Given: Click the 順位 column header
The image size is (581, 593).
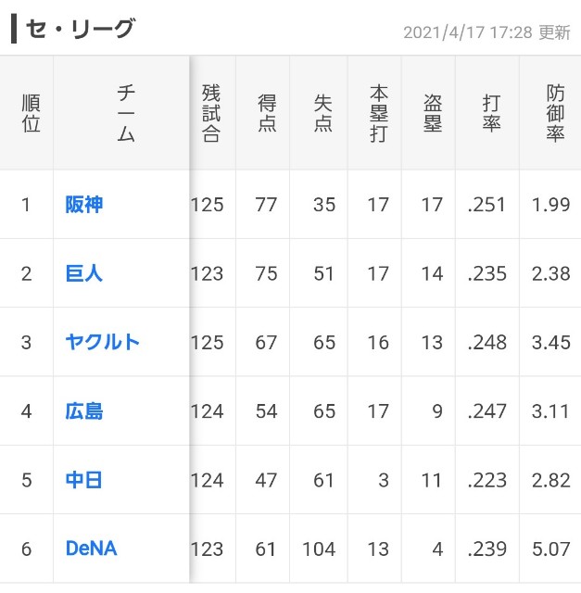Looking at the screenshot, I should click(31, 113).
